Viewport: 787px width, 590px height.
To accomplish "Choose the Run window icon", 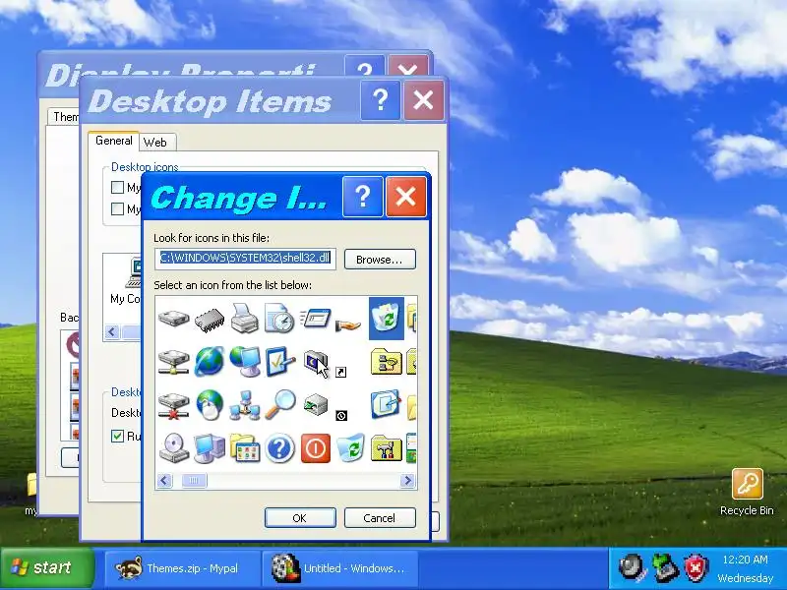I will (315, 318).
